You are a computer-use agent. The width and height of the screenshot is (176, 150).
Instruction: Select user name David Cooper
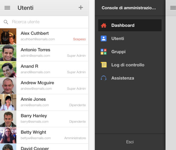(x=35, y=148)
